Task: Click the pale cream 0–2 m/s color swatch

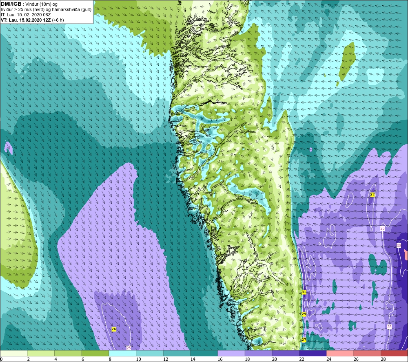Action: click(13, 353)
